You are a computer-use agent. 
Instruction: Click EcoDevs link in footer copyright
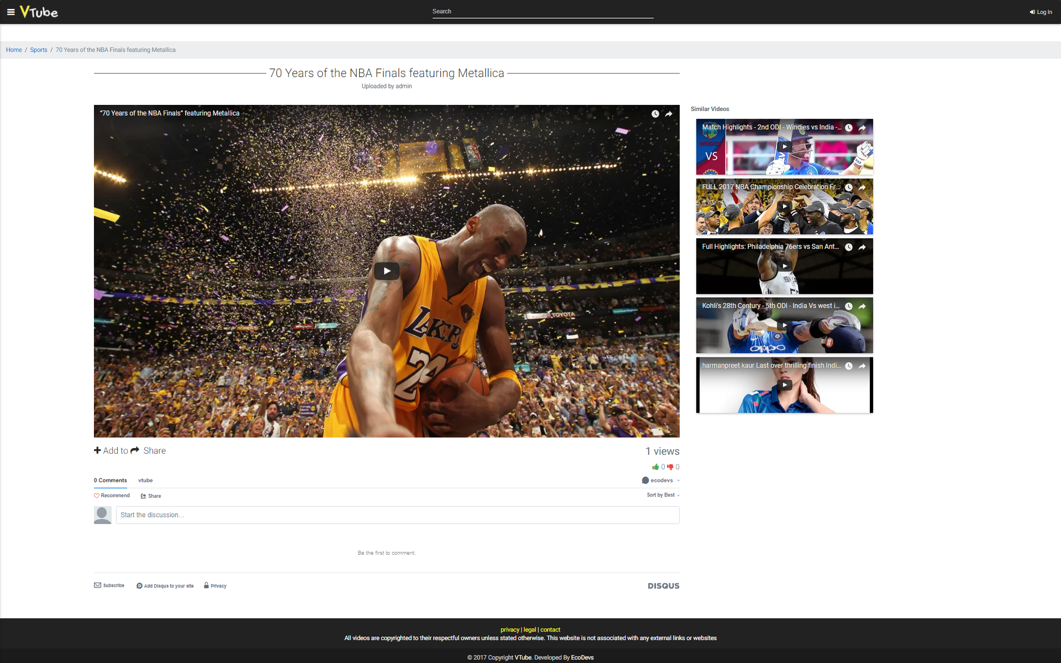coord(582,657)
